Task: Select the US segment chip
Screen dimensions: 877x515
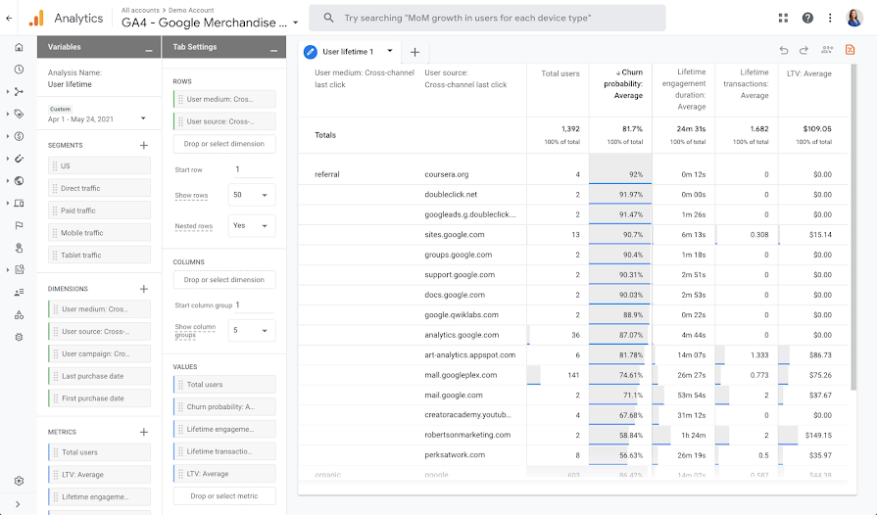Action: click(100, 165)
